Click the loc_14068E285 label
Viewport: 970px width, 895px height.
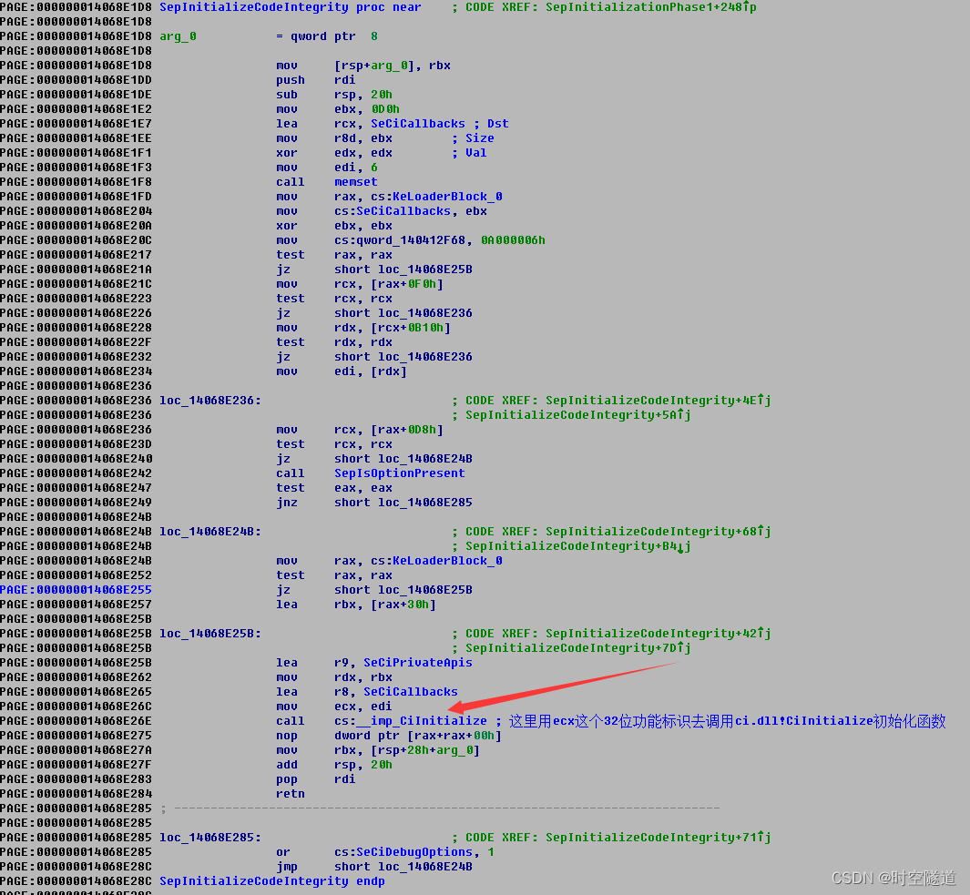click(x=210, y=838)
